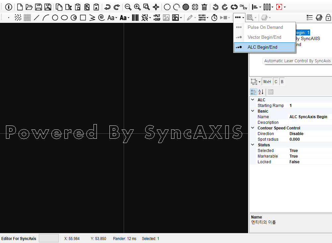The image size is (332, 243).
Task: Collapse the ALC property group
Action: [253, 100]
